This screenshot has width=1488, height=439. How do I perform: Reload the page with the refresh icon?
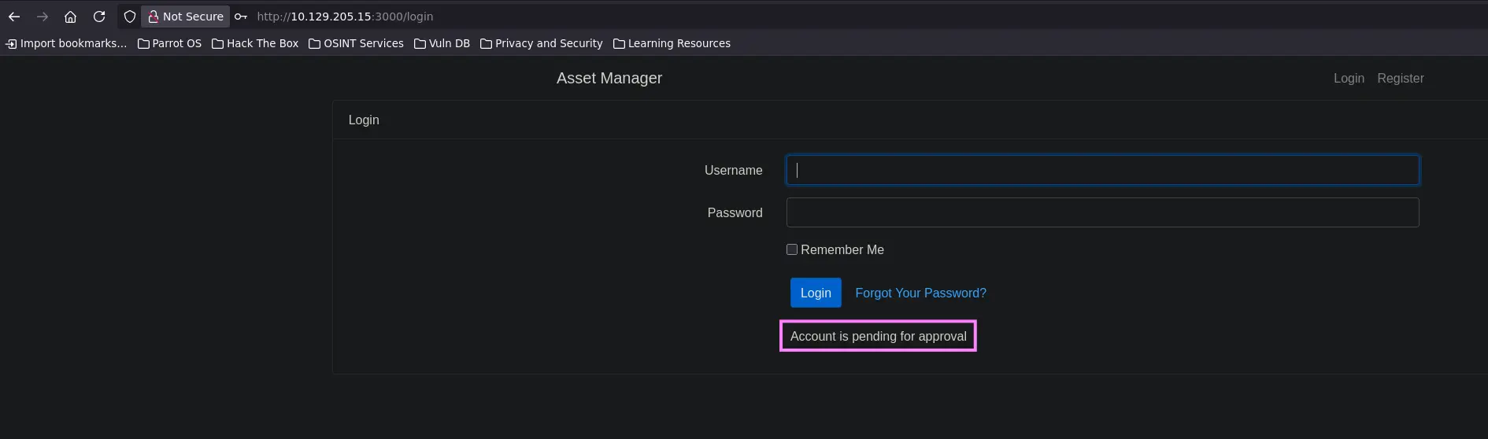coord(99,17)
